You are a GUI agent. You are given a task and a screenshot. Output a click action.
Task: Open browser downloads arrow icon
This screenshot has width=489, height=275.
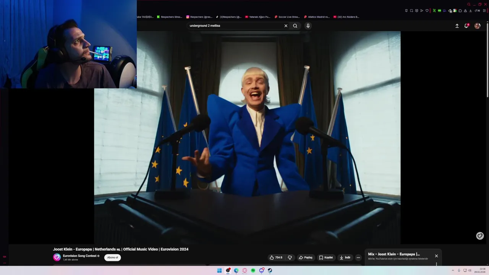tap(471, 11)
